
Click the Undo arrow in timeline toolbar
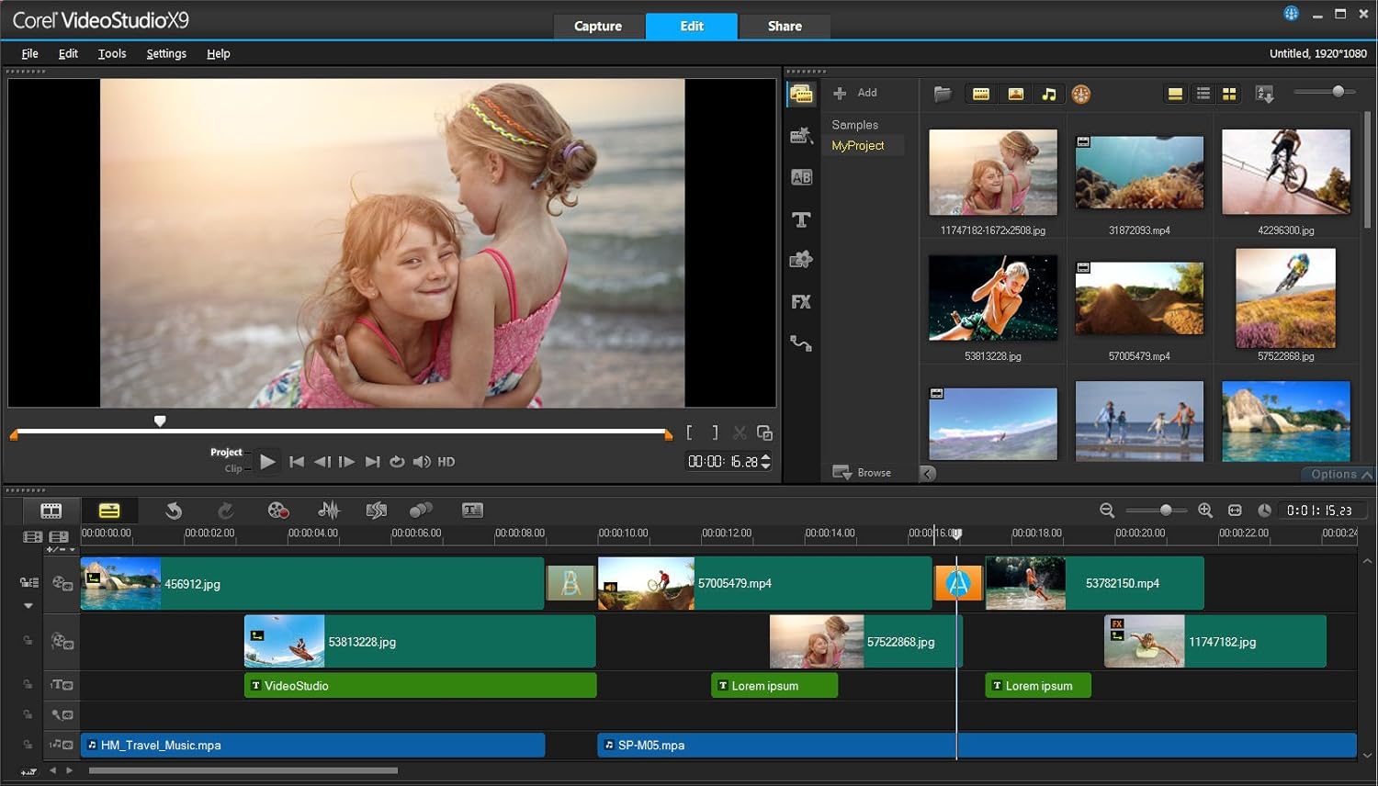[x=174, y=511]
